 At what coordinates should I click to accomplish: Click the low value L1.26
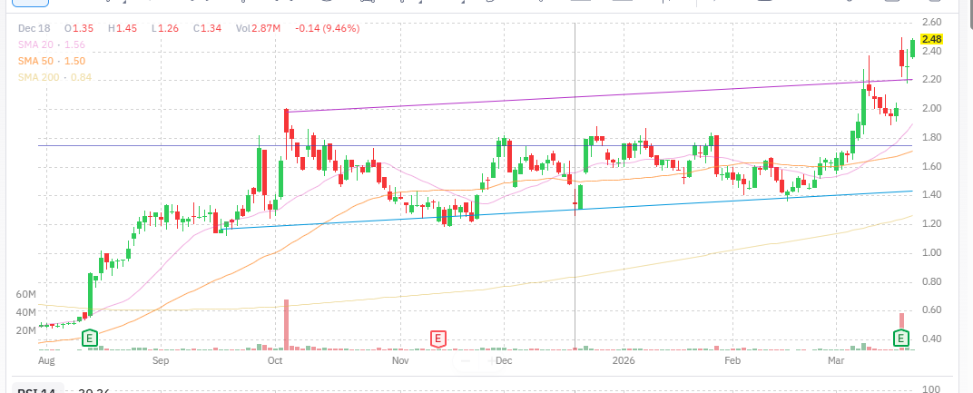(x=164, y=28)
